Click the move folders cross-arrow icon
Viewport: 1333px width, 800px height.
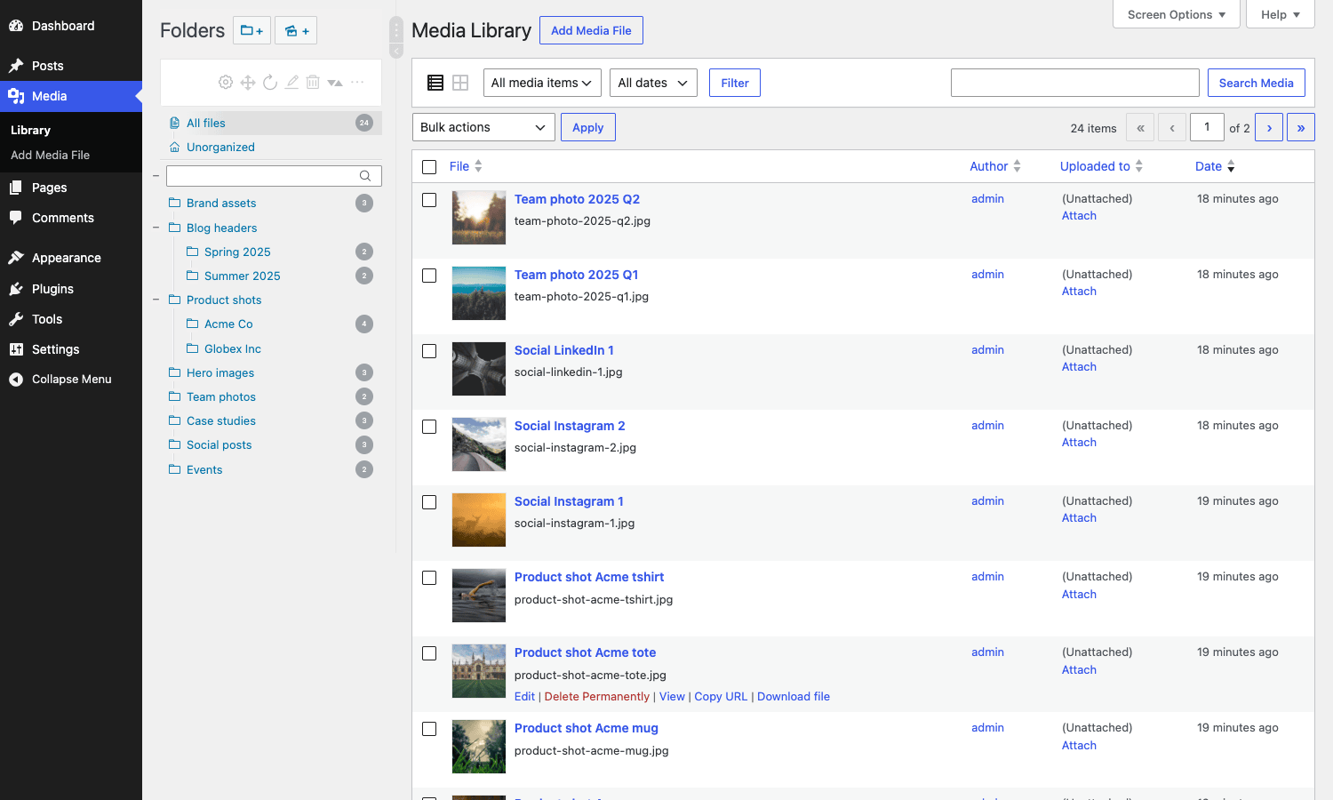click(x=248, y=82)
